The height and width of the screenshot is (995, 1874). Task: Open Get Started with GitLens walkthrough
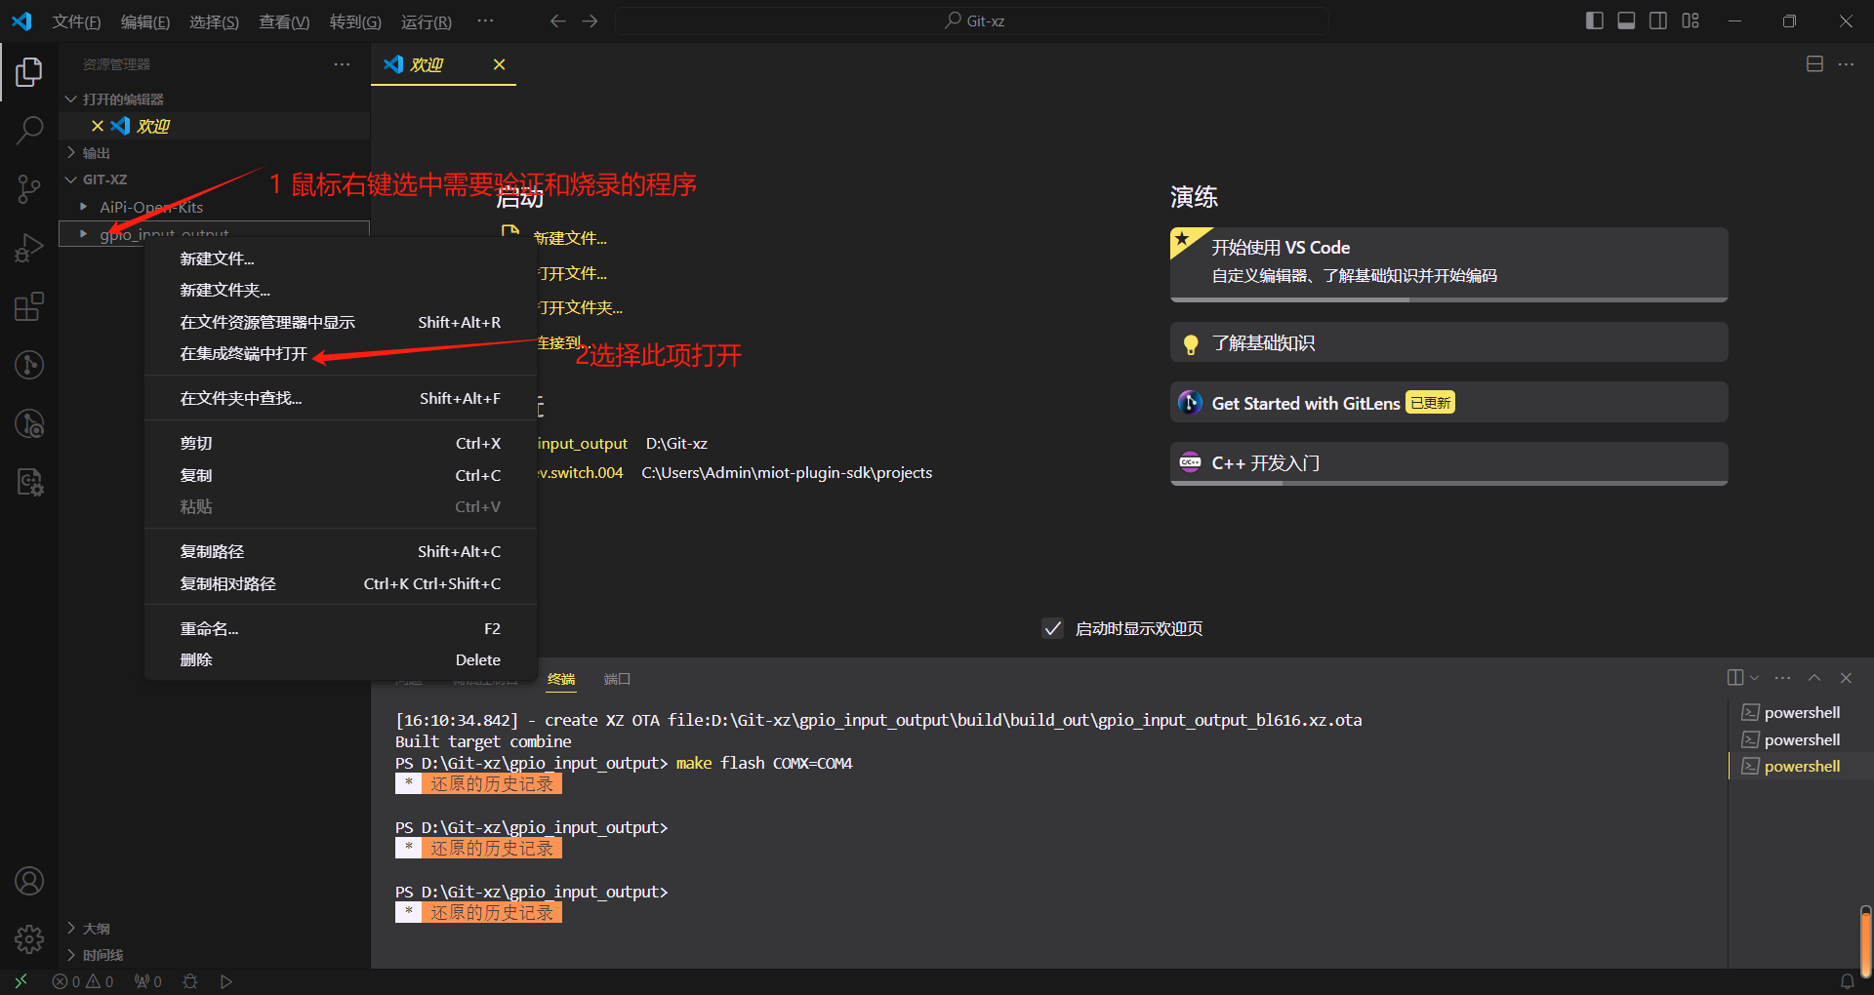point(1449,403)
